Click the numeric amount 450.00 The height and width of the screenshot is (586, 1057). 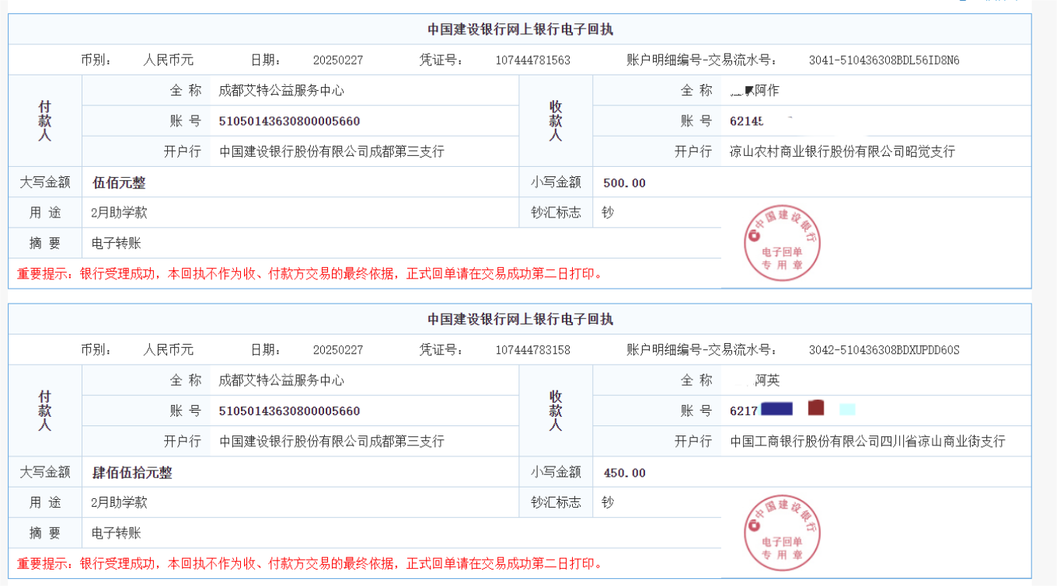click(x=624, y=473)
